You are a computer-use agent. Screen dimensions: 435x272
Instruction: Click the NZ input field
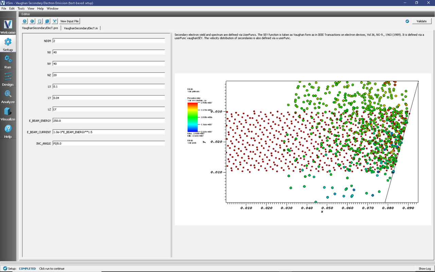coord(108,75)
